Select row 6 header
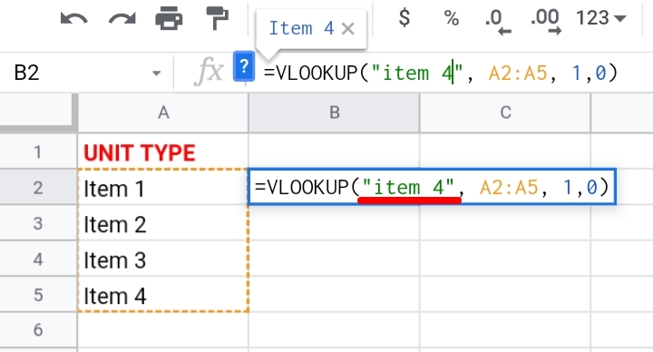 38,329
